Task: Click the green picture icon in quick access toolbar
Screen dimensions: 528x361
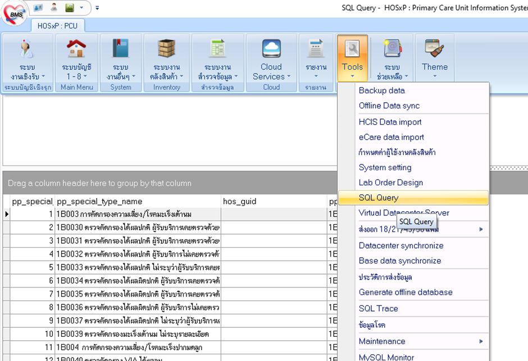Action: 70,7
